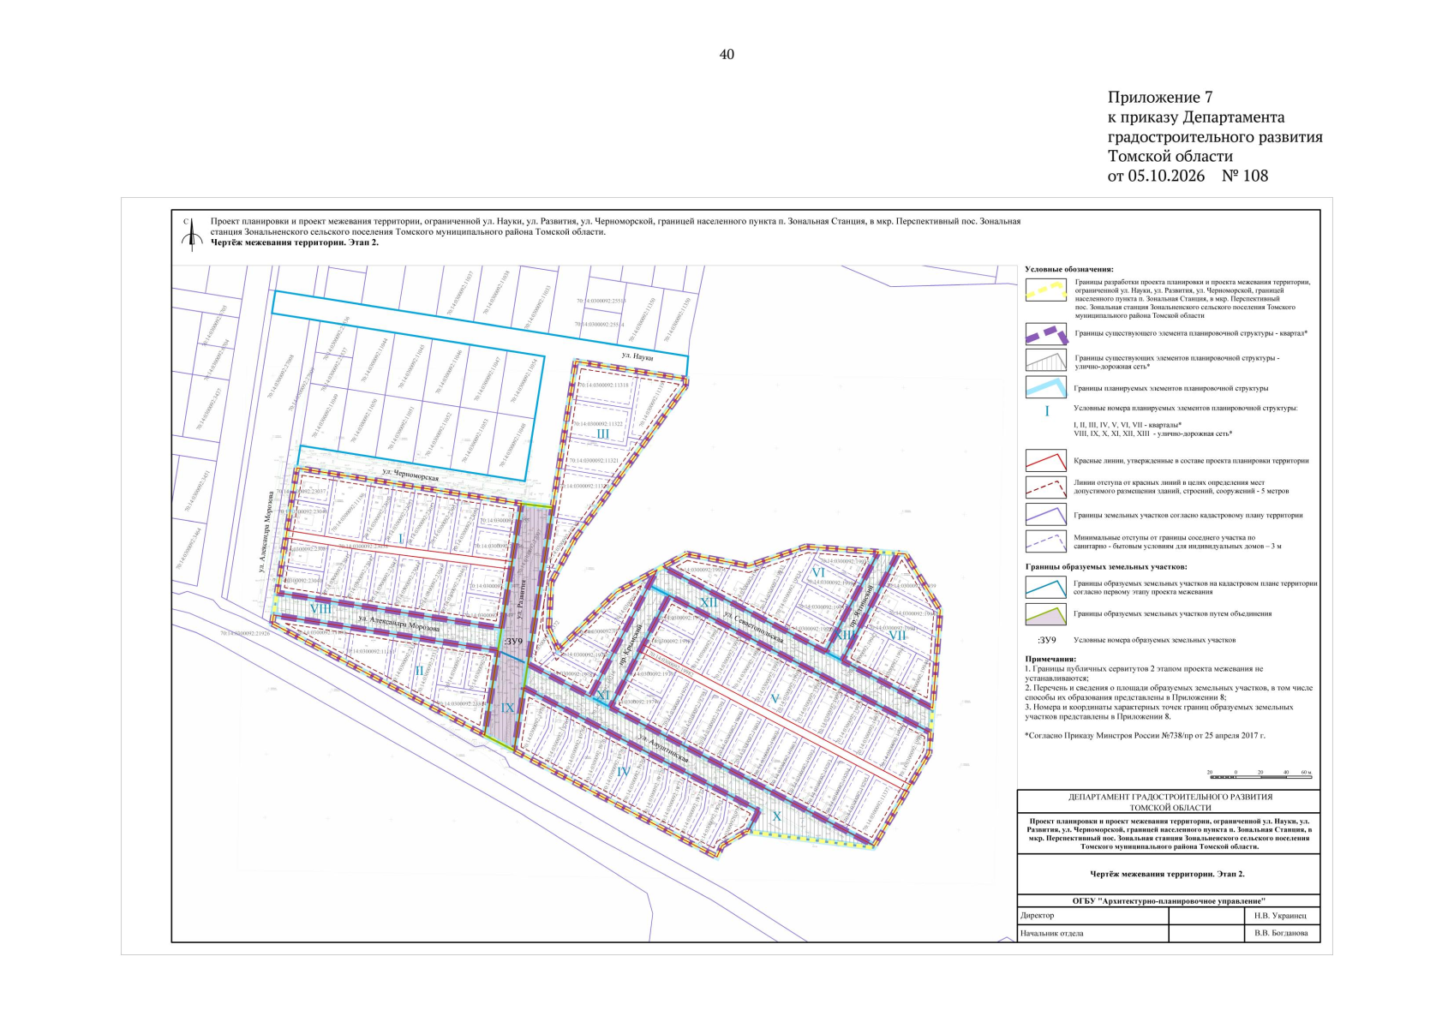1454x1028 pixels.
Task: Click area number X on the map
Action: coord(777,816)
